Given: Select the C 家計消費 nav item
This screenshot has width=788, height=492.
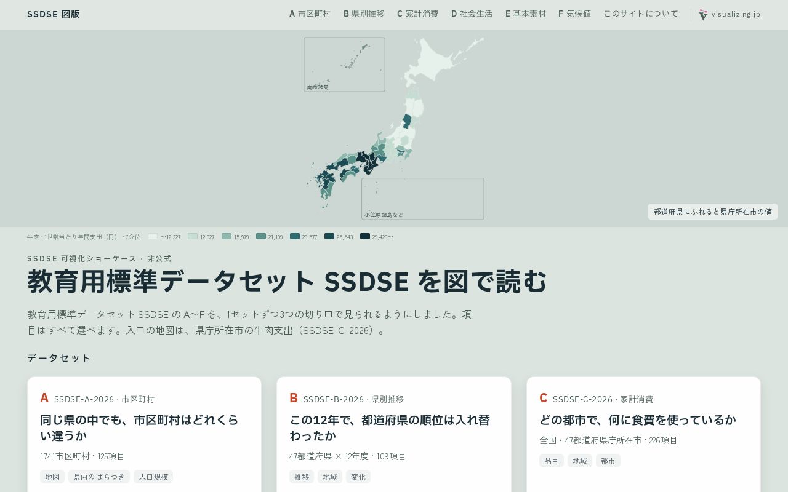Looking at the screenshot, I should click(417, 14).
